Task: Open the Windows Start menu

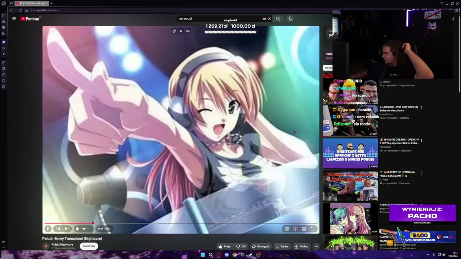Action: tap(203, 255)
